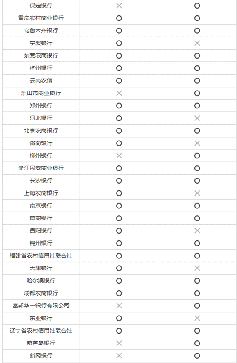Click the cross icon for 富邦华一银行有限公司
This screenshot has height=363, width=237.
pos(119,306)
